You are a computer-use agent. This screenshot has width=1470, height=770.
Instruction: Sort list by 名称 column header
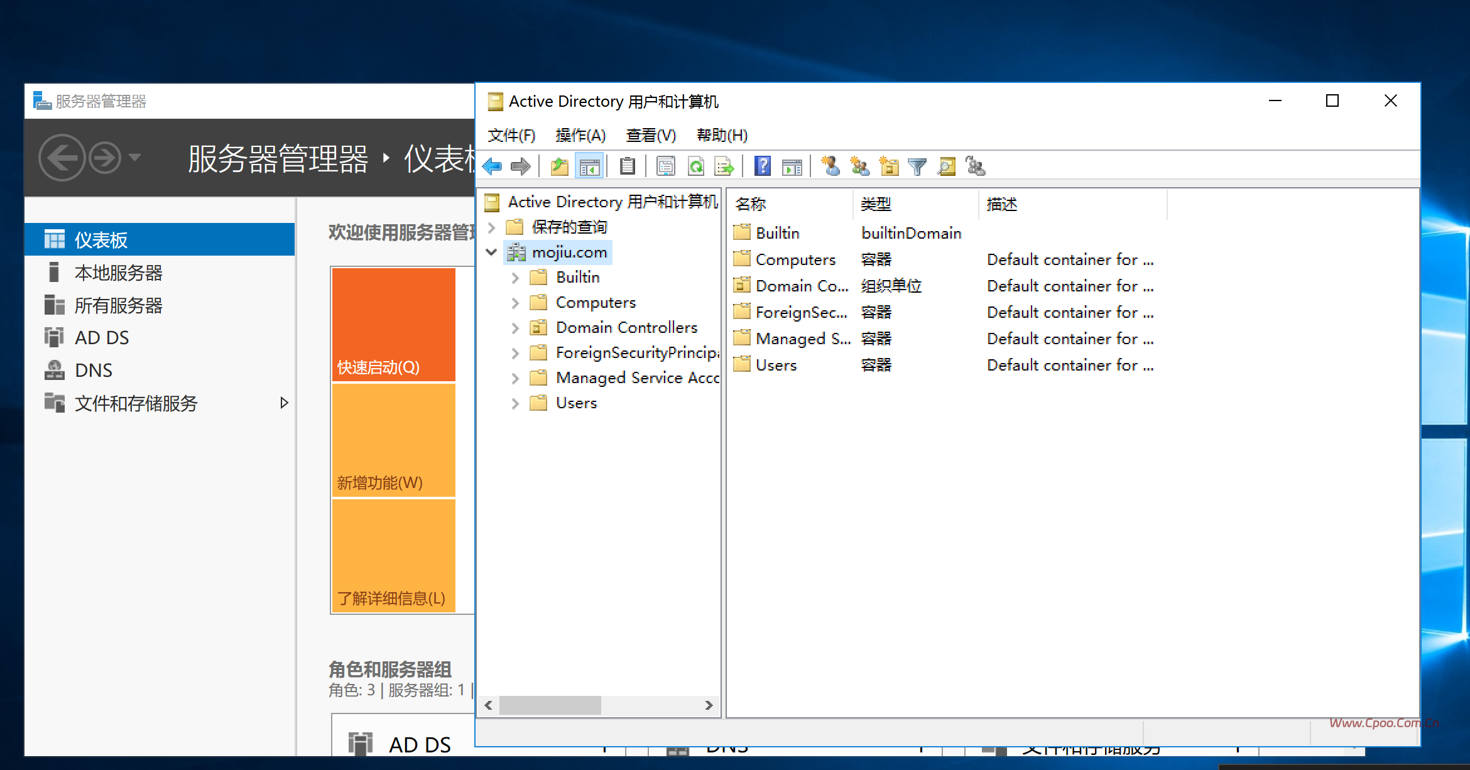[x=790, y=204]
